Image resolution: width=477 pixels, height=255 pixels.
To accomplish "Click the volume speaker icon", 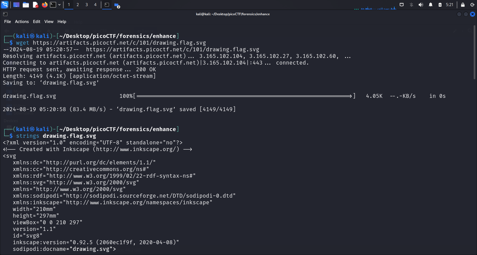I will pyautogui.click(x=421, y=5).
